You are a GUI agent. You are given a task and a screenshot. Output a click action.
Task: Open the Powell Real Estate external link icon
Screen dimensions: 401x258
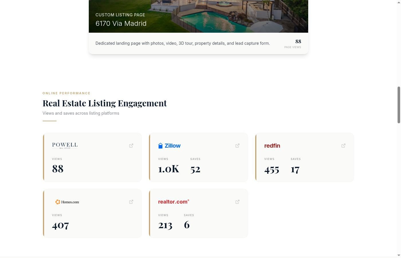point(131,146)
